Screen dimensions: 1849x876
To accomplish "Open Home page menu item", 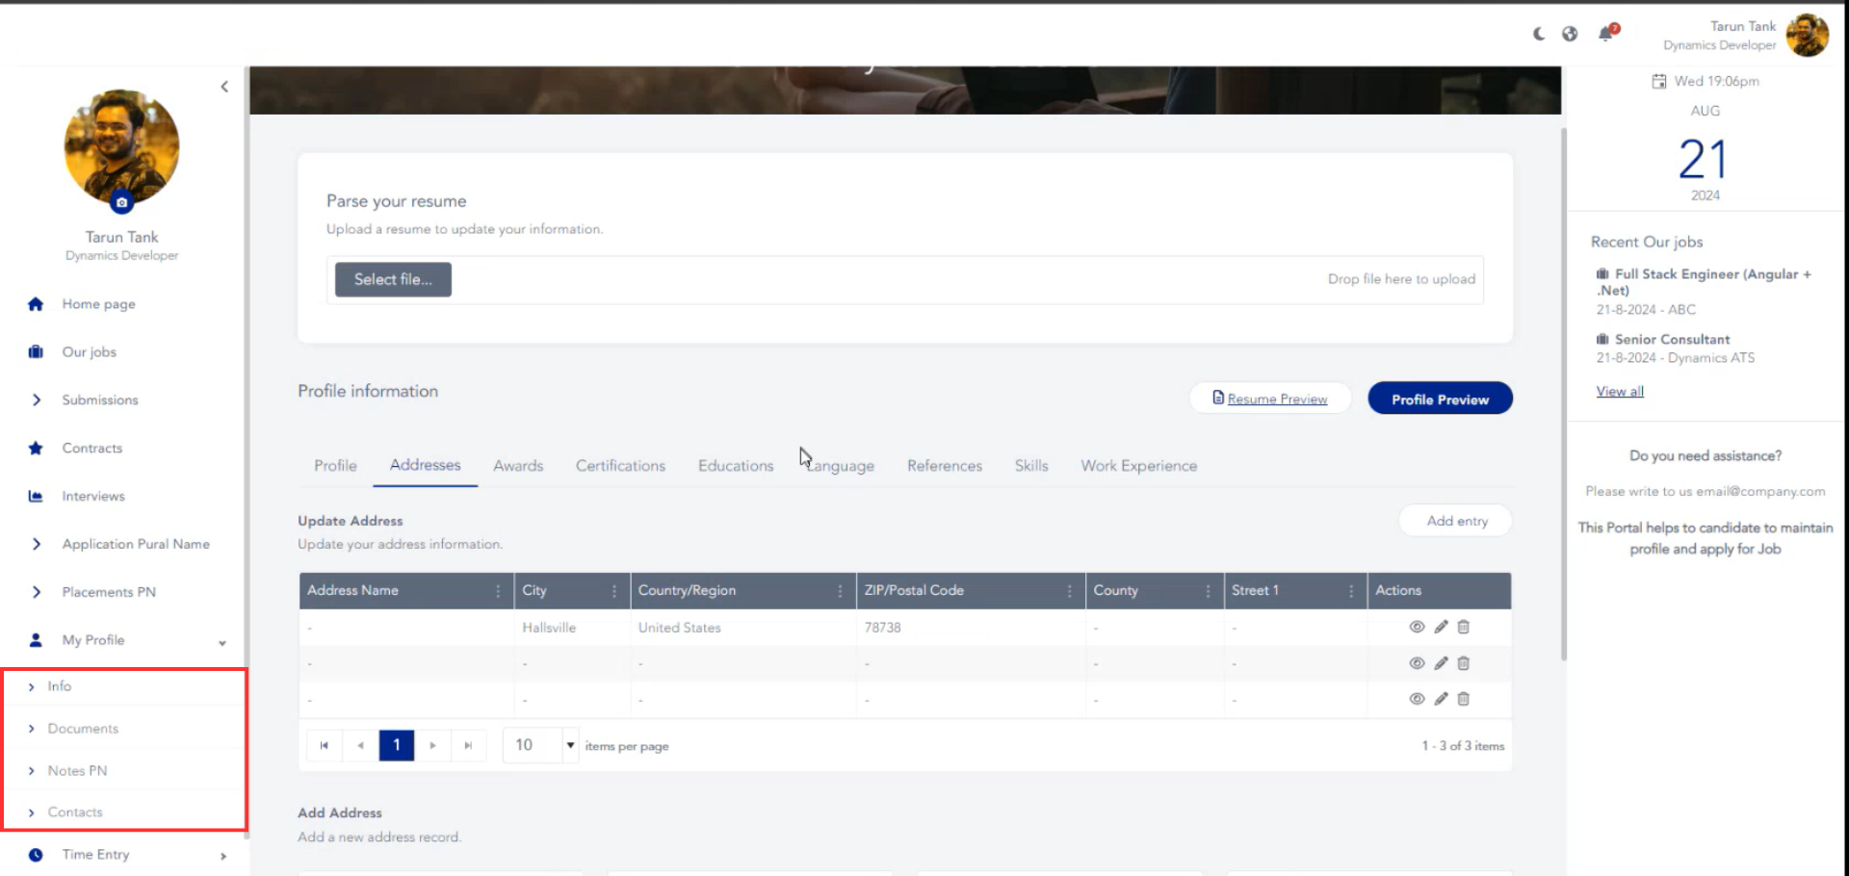I will click(99, 304).
